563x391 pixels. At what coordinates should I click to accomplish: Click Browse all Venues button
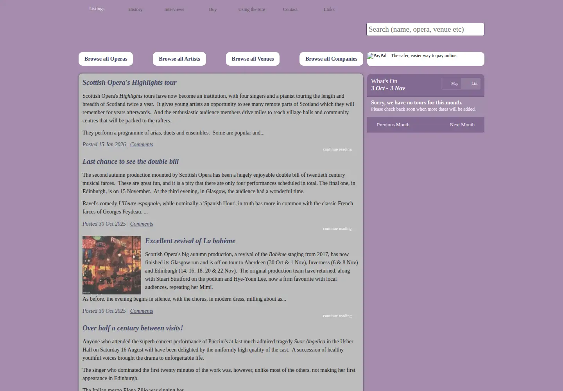coord(253,59)
